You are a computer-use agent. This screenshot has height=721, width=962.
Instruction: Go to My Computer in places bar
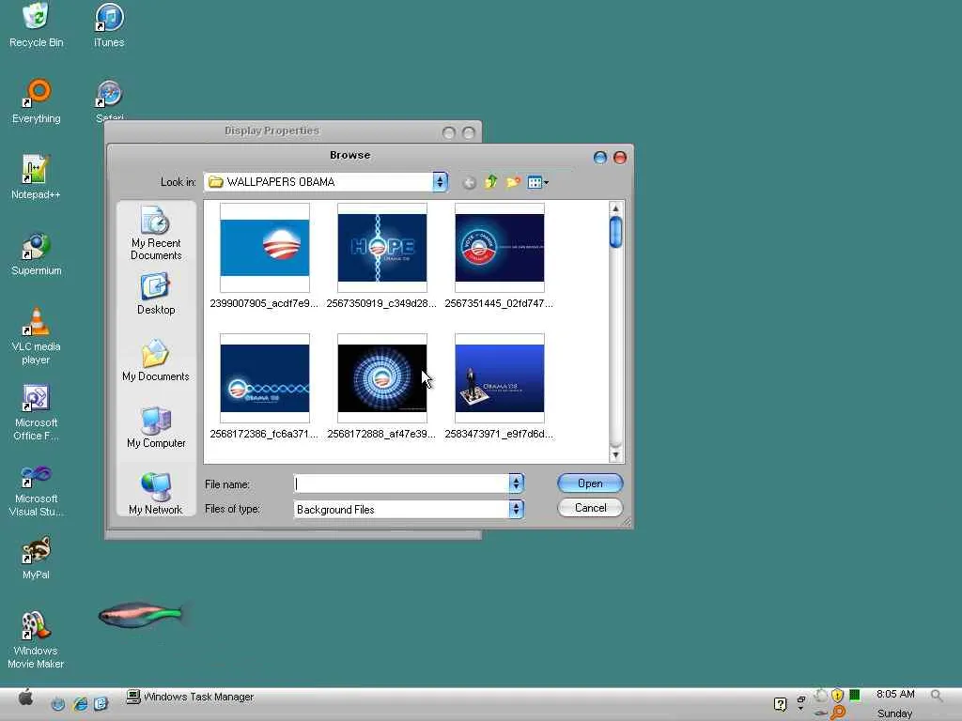tap(156, 427)
